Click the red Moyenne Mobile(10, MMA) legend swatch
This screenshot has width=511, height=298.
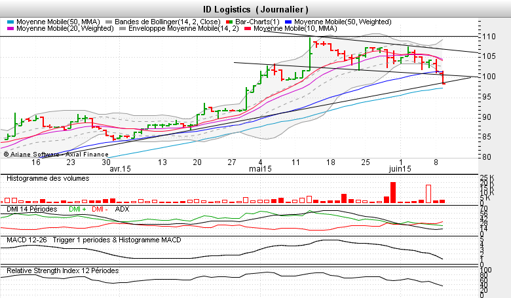pyautogui.click(x=248, y=29)
